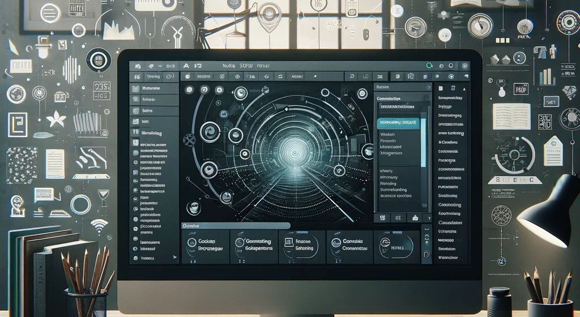
Task: Click the 36 button in the toolbar
Action: tap(379, 76)
